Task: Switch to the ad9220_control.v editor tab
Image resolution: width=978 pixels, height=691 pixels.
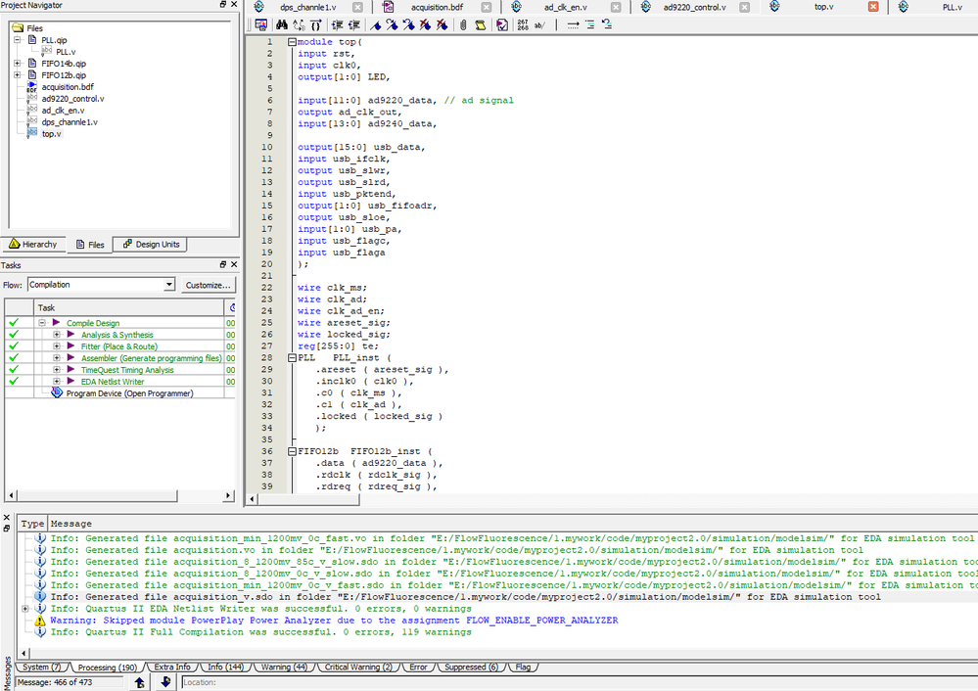Action: pyautogui.click(x=693, y=7)
